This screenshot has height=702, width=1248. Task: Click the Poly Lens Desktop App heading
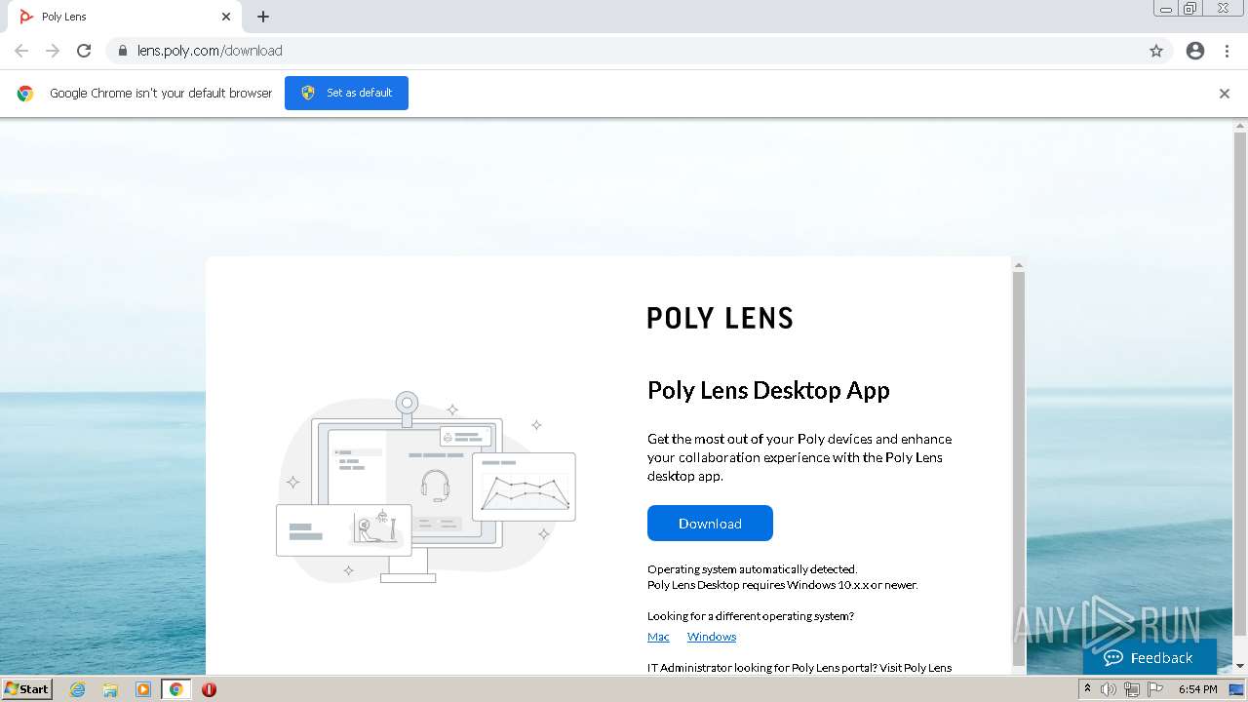click(768, 390)
